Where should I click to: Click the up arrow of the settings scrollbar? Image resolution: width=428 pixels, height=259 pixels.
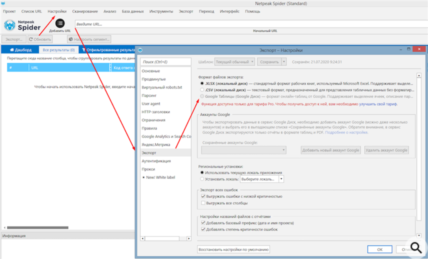[419, 75]
